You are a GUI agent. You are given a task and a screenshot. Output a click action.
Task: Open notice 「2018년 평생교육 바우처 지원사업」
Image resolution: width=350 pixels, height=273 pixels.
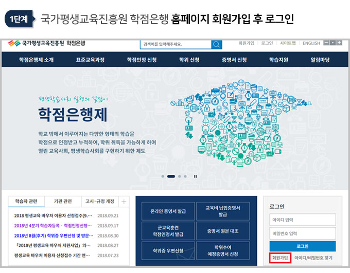(x=53, y=246)
